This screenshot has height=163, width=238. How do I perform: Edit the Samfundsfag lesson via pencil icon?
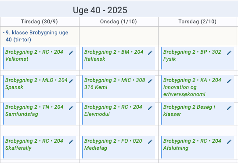[71, 107]
